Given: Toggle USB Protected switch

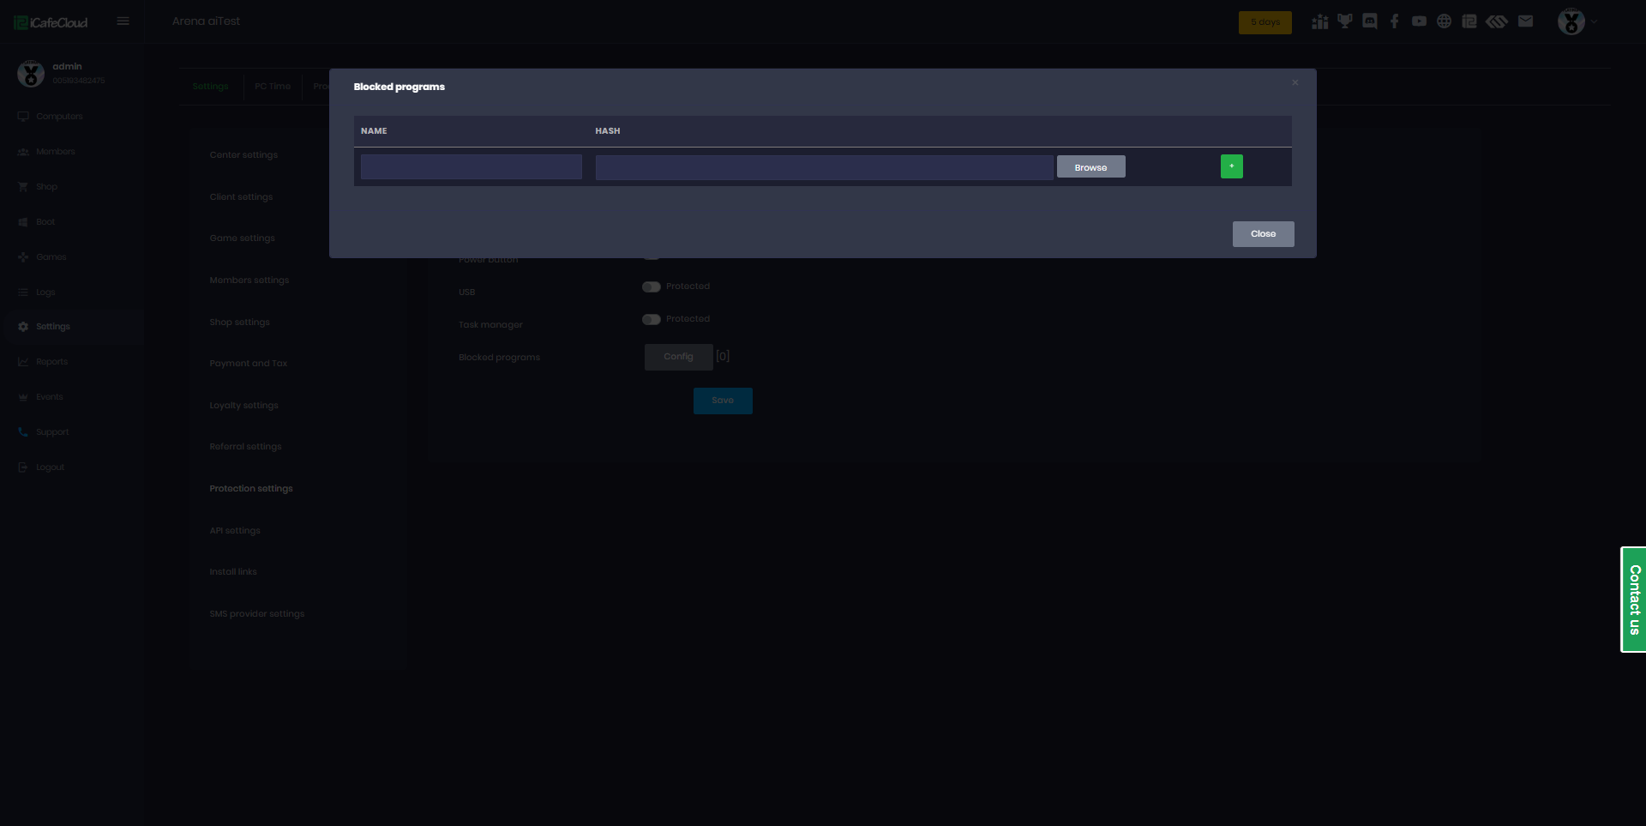Looking at the screenshot, I should pos(651,286).
